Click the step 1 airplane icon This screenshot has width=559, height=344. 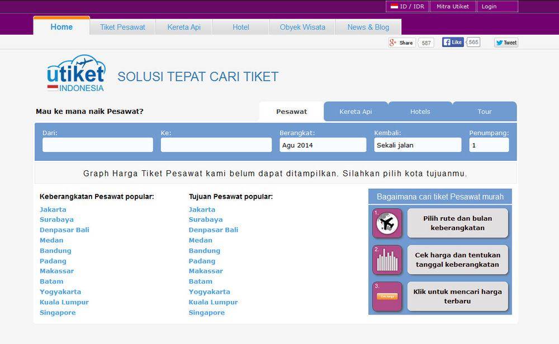387,223
